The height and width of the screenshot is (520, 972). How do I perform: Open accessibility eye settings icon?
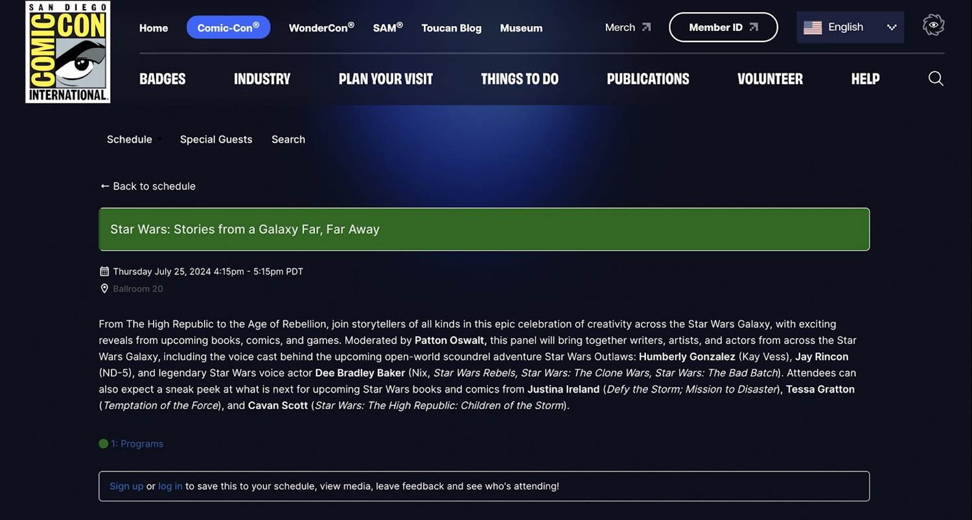pos(933,26)
